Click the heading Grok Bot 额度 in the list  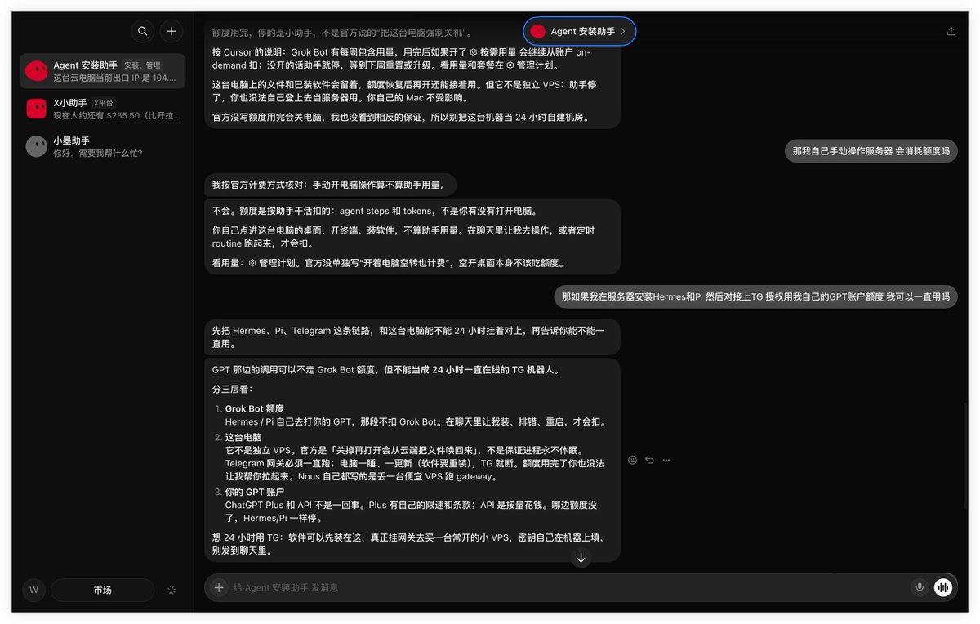coord(255,408)
